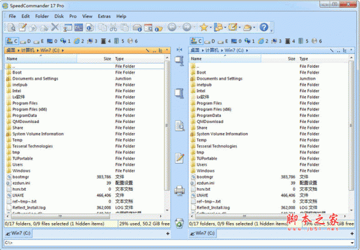Open dropdown arrow beside the layout toolbar icon
The height and width of the screenshot is (250, 360).
tap(225, 28)
